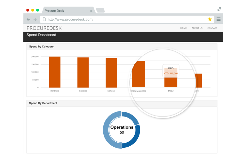Screen dimensions: 242x159
Task: Click the page icon in address bar
Action: (44, 19)
